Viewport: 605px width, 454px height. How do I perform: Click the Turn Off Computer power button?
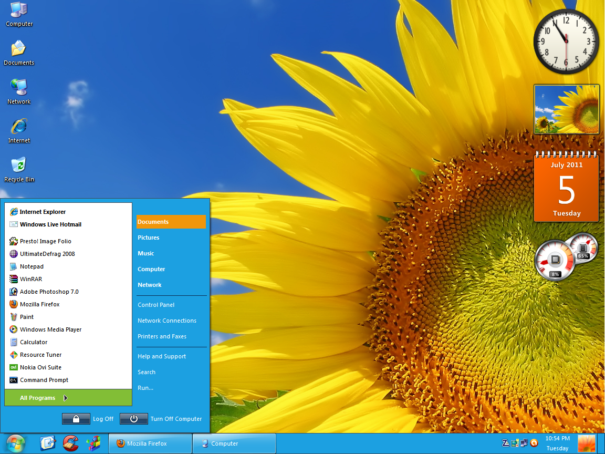pos(134,419)
